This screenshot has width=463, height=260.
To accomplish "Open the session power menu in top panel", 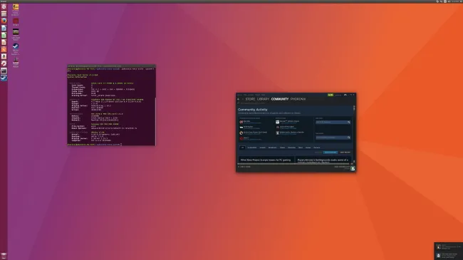I will (461, 1).
